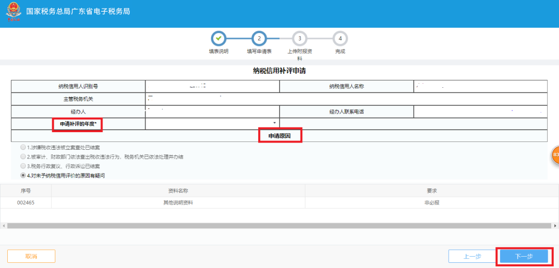Click the 经办人联系电话 input field
Viewport: 559px width, 268px height.
pyautogui.click(x=480, y=112)
